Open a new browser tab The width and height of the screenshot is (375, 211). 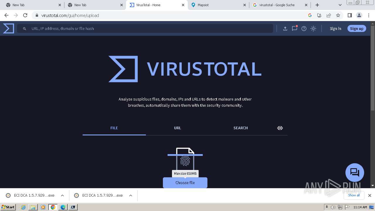click(317, 5)
